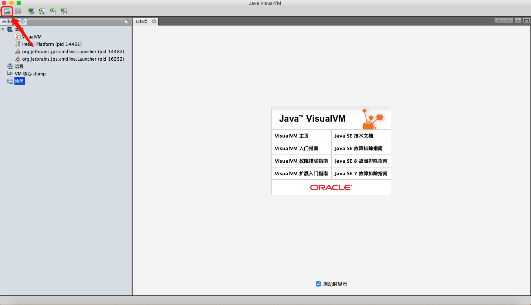Open the VisualVM 扩展入门指南 link
Screen dimensions: 531x305
(x=301, y=173)
